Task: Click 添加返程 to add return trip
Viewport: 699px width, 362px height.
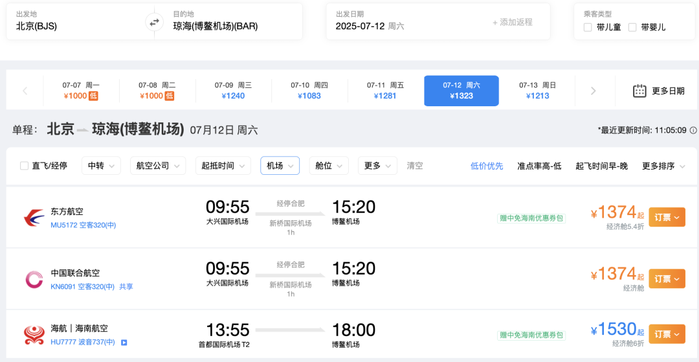Action: [512, 22]
